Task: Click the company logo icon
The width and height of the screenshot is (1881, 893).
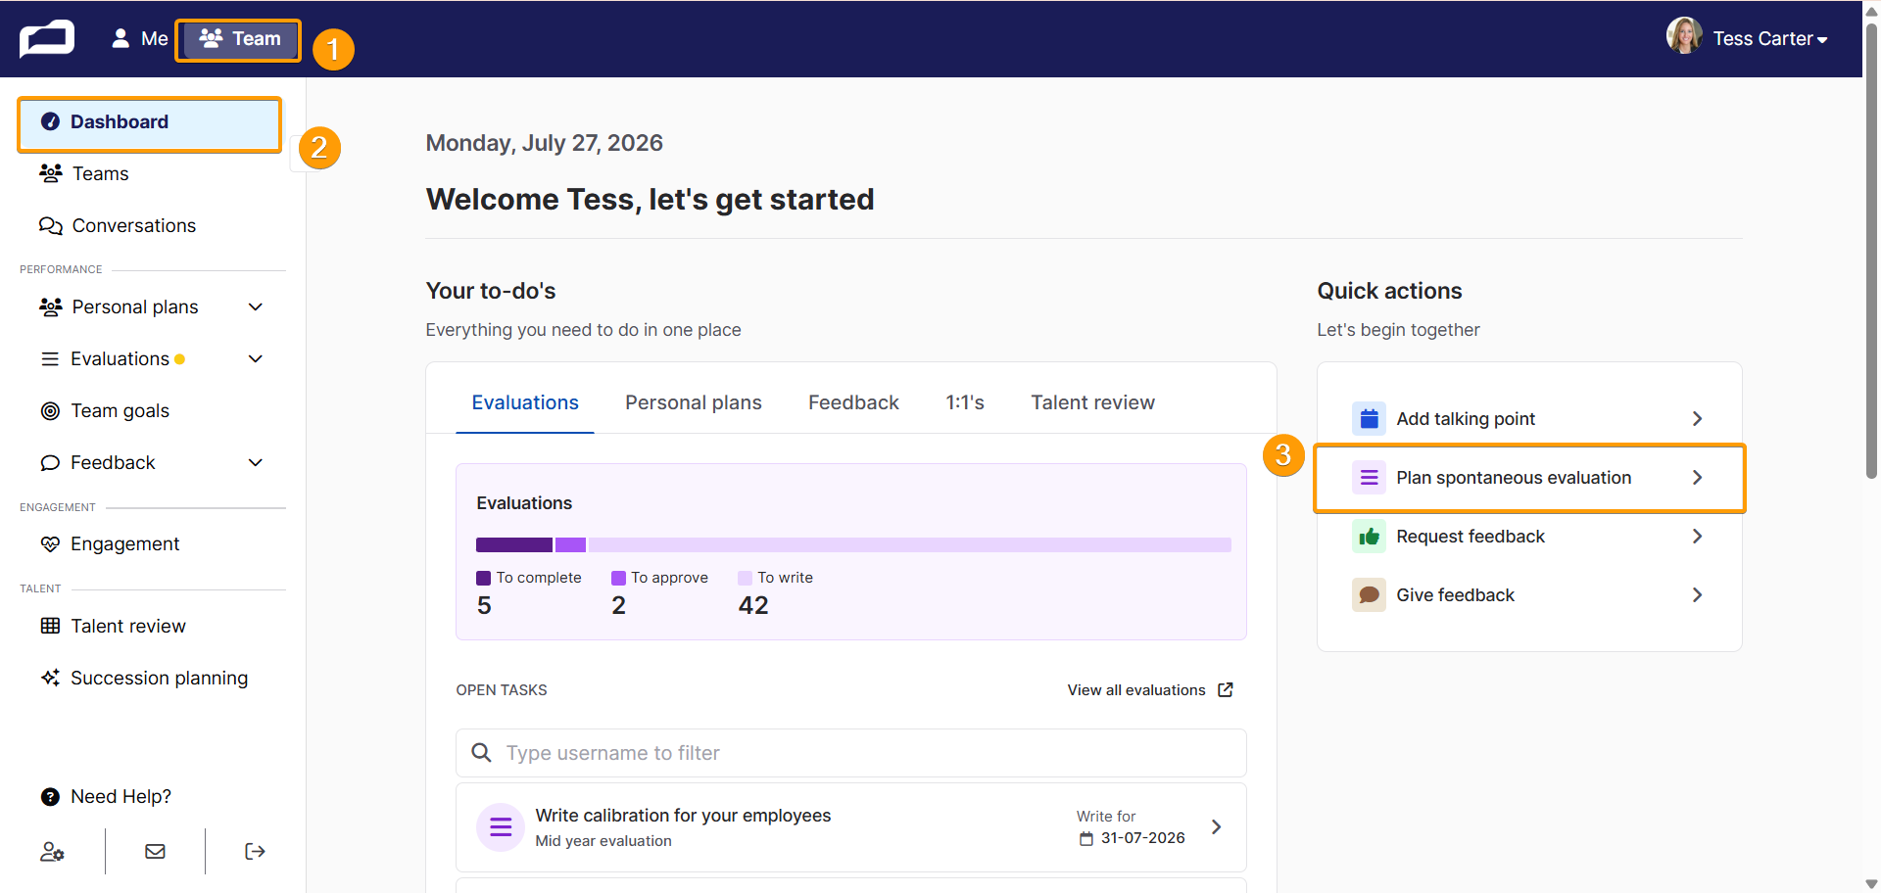Action: [x=46, y=39]
